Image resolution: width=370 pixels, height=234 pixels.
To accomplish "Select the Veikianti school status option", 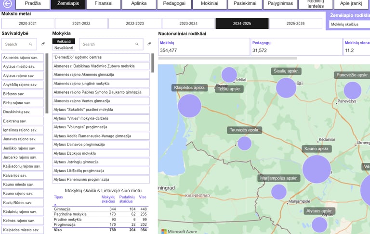I will (x=64, y=41).
